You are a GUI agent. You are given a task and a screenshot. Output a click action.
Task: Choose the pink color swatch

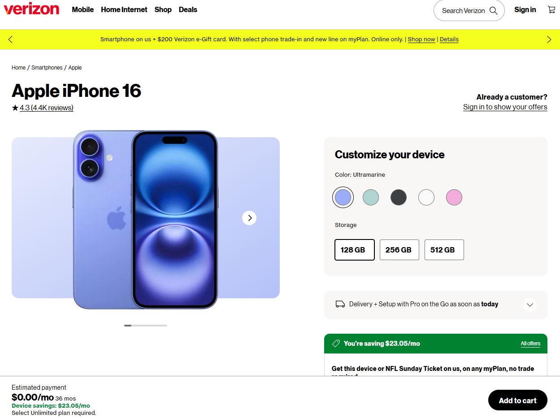454,197
